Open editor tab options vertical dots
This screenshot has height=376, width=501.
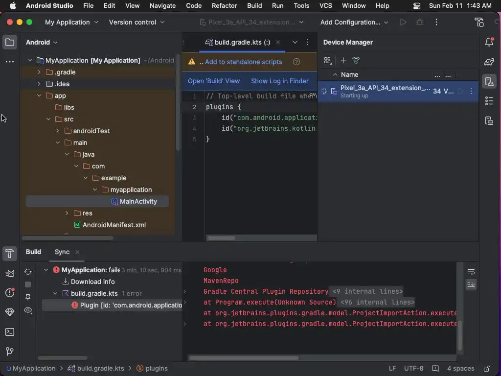click(308, 42)
